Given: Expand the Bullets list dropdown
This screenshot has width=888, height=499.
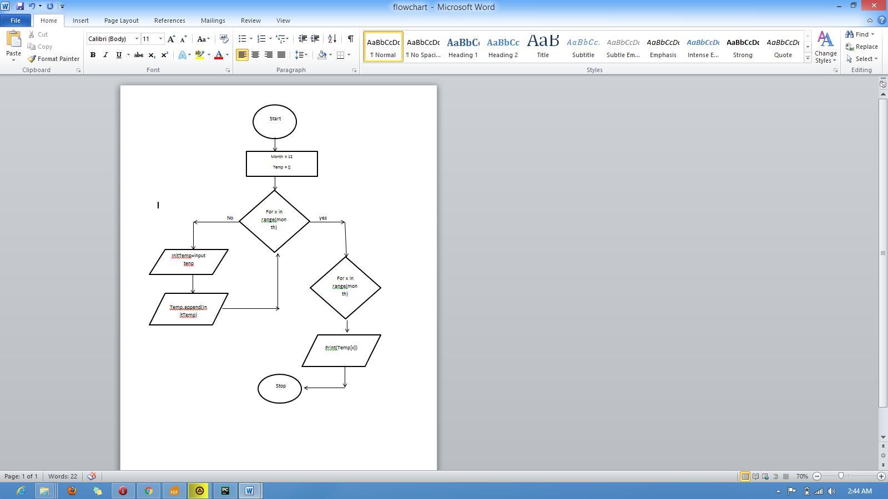Looking at the screenshot, I should click(251, 39).
